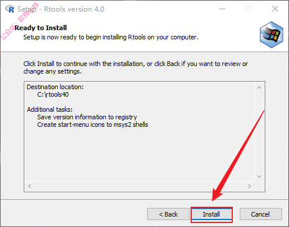Screen dimensions: 289x227
Task: Go back with the < Back button
Action: click(168, 214)
